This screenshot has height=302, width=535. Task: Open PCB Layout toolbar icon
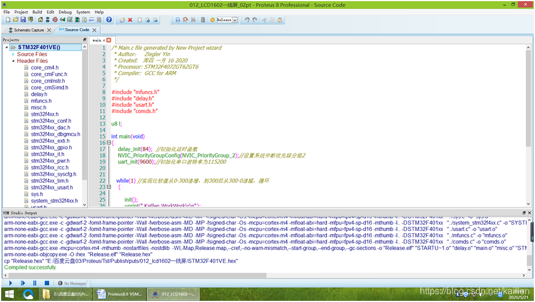click(x=55, y=20)
